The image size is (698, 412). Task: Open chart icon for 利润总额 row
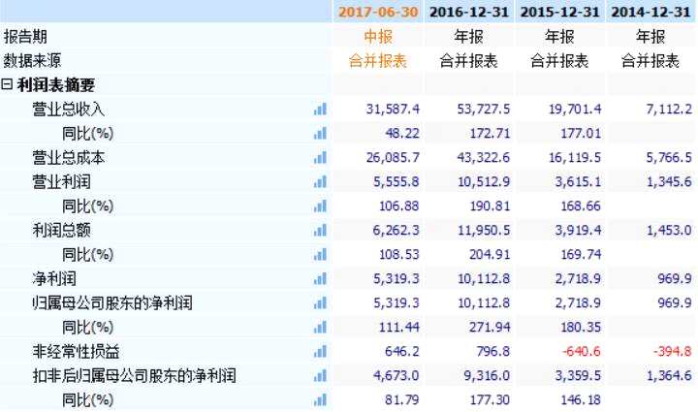point(320,230)
